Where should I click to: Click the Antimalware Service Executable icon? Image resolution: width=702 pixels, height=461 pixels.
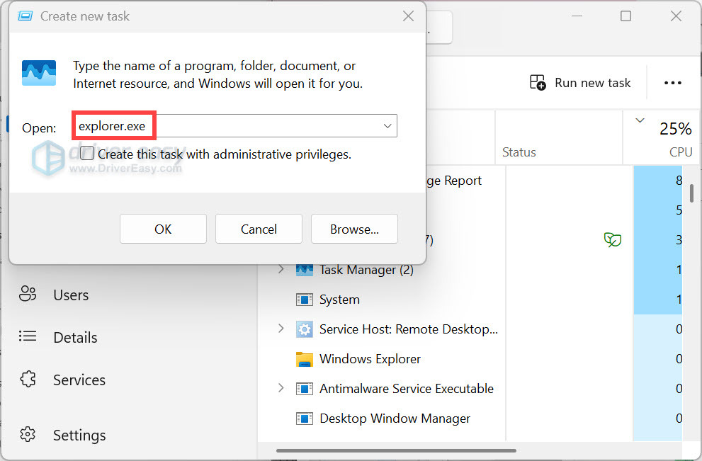pos(305,389)
